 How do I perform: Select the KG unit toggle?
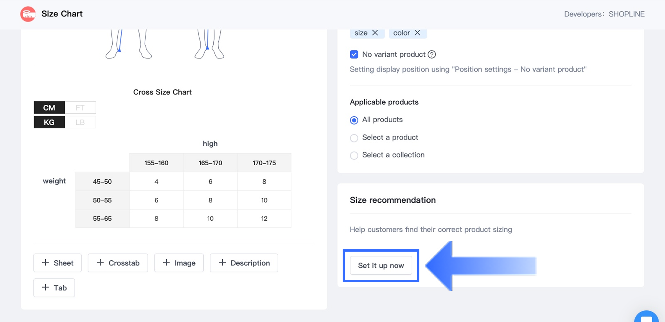click(x=49, y=122)
